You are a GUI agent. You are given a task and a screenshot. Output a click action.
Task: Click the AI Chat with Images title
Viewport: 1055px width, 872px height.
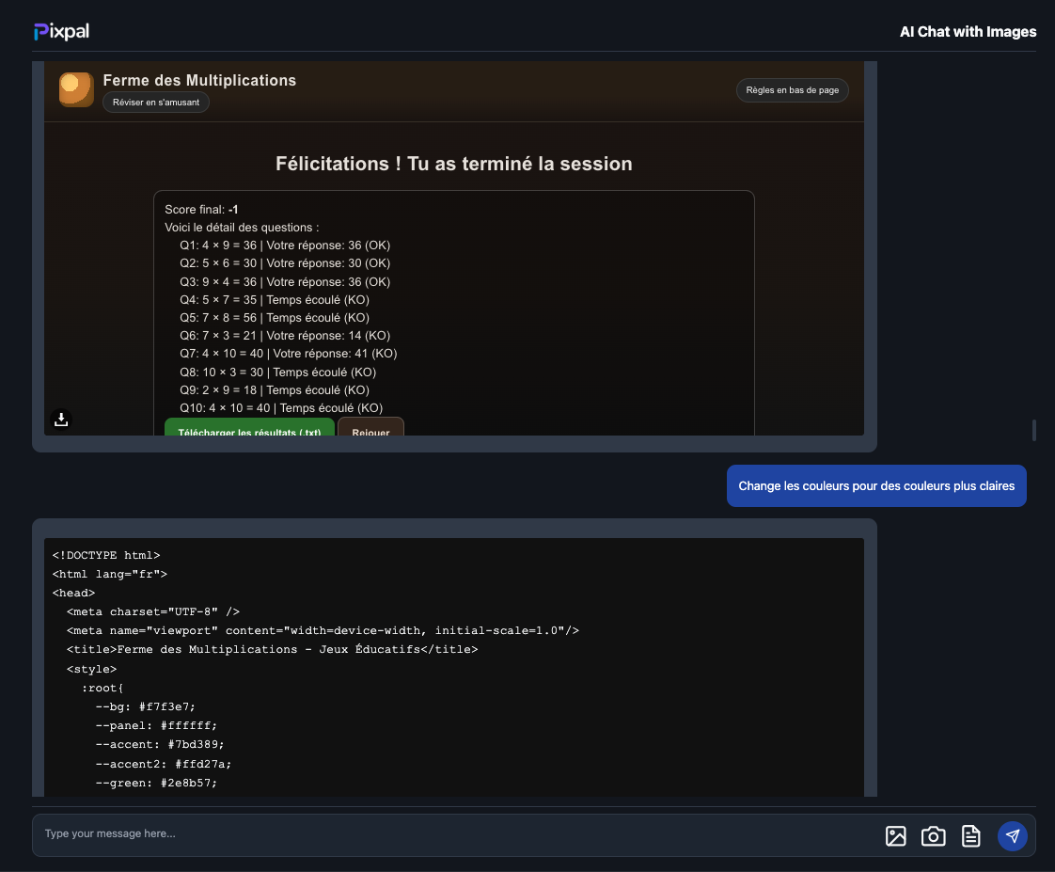968,32
